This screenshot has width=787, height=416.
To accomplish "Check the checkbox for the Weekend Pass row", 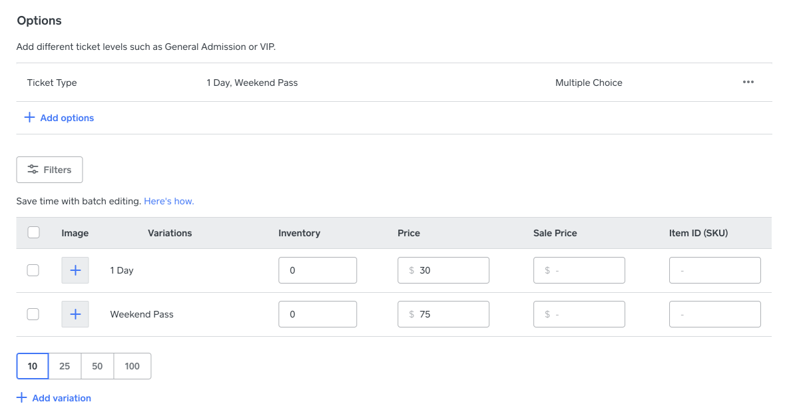I will point(33,313).
